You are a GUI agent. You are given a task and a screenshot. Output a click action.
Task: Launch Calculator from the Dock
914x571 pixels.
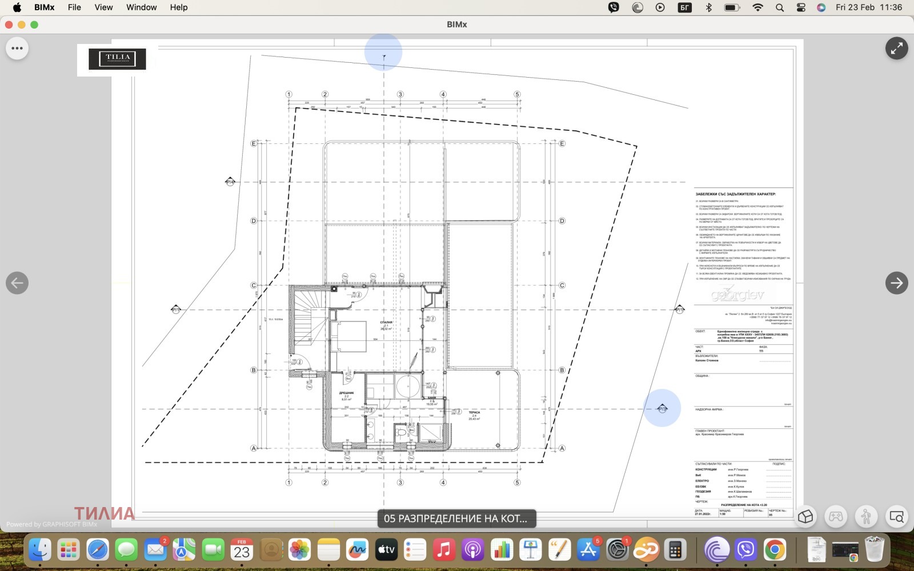675,550
